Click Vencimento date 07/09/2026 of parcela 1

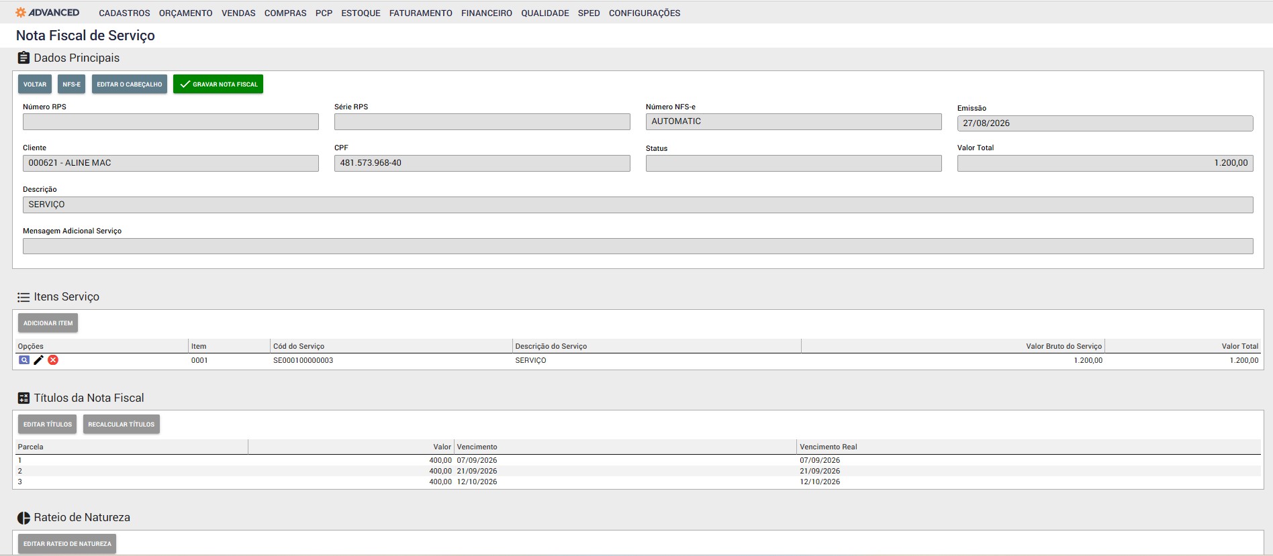coord(477,460)
